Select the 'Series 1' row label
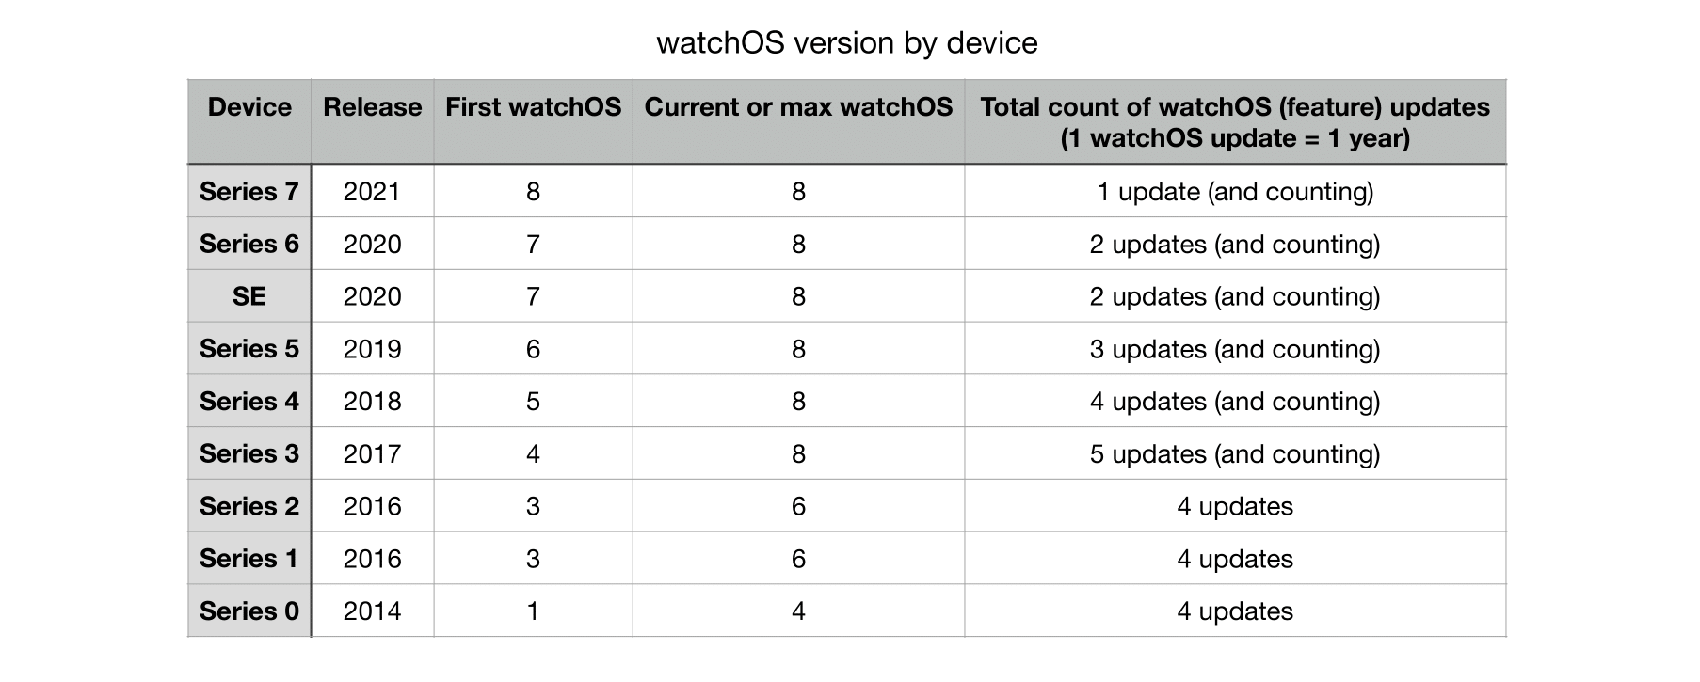 [249, 558]
